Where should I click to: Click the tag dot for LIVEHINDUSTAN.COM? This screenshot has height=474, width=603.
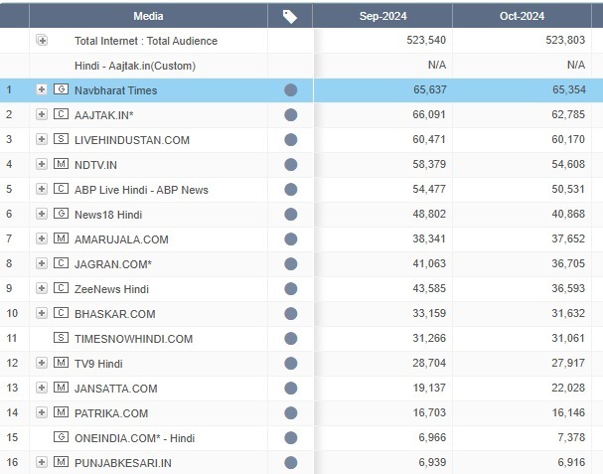click(x=291, y=140)
